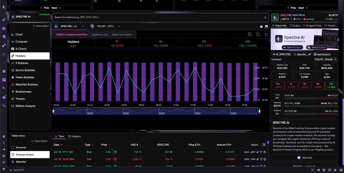Click the search magnifier in token search bar
This screenshot has height=173, width=344.
point(265,17)
